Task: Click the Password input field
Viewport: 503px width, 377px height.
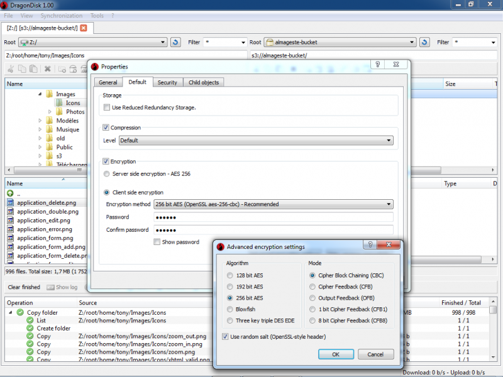Action: pos(274,217)
